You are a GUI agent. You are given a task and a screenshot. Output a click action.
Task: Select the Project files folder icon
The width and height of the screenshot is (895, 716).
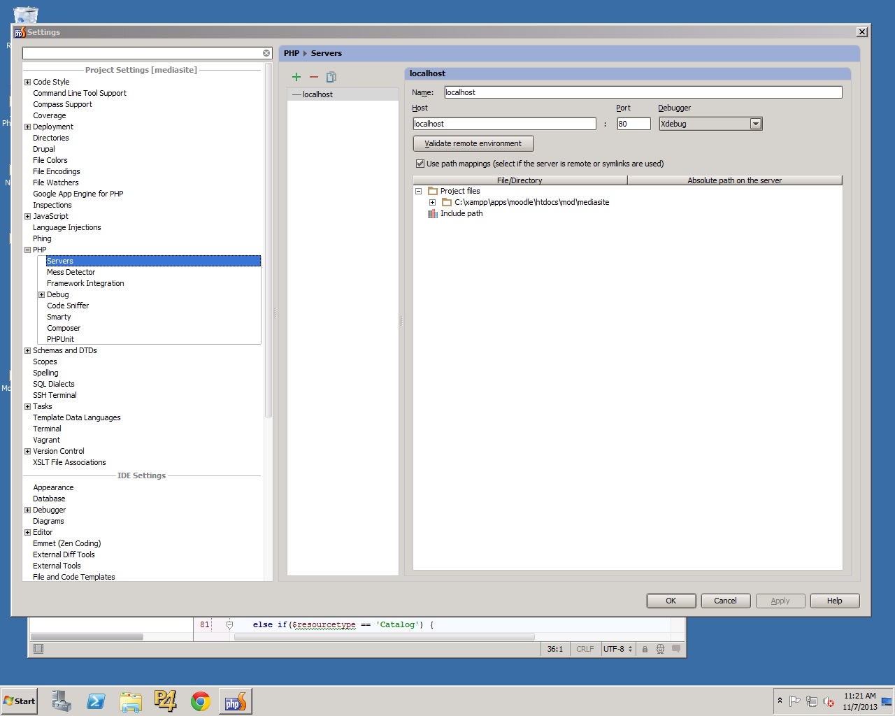(433, 191)
